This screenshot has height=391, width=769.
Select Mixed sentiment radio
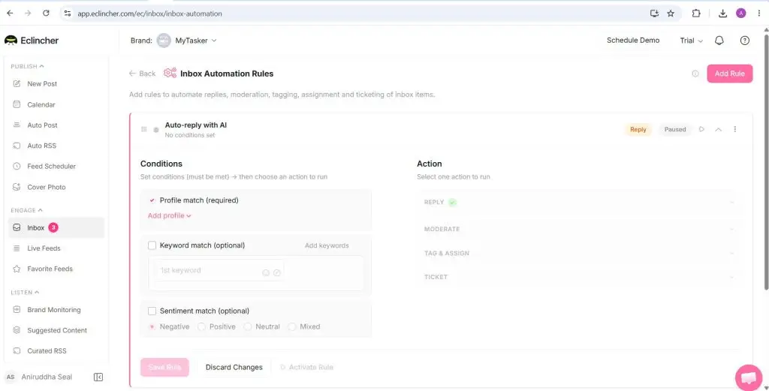pyautogui.click(x=292, y=326)
